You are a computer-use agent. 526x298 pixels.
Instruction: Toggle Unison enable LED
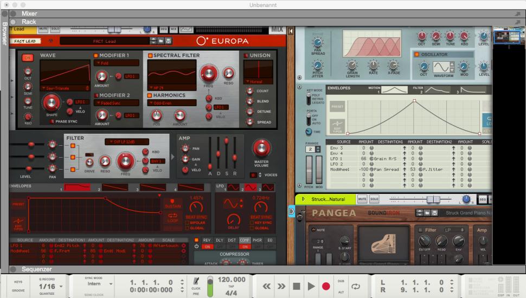pos(246,55)
